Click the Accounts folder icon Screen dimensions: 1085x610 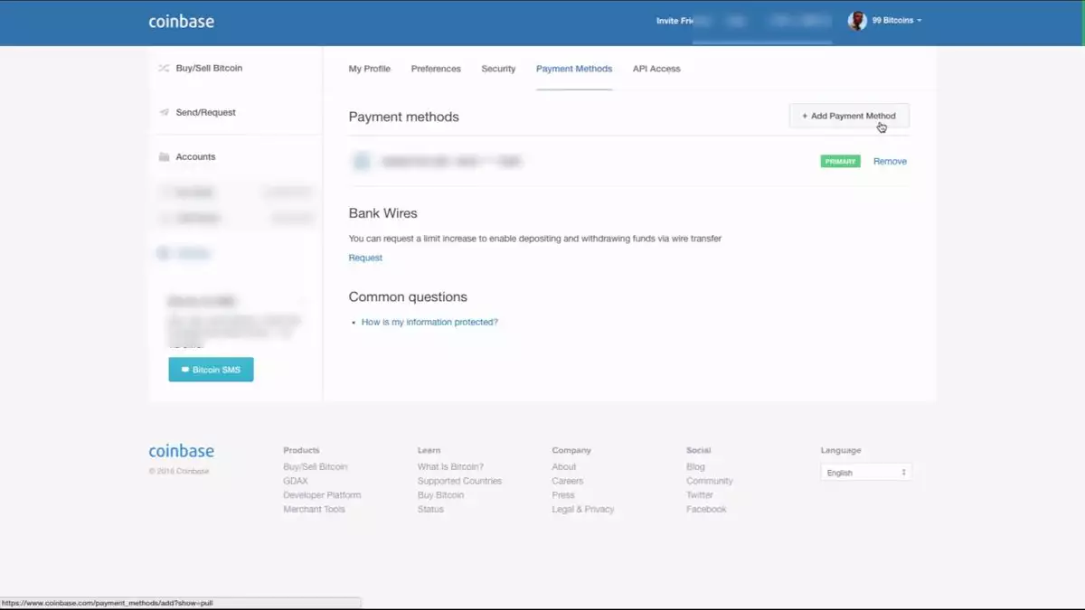pos(164,157)
